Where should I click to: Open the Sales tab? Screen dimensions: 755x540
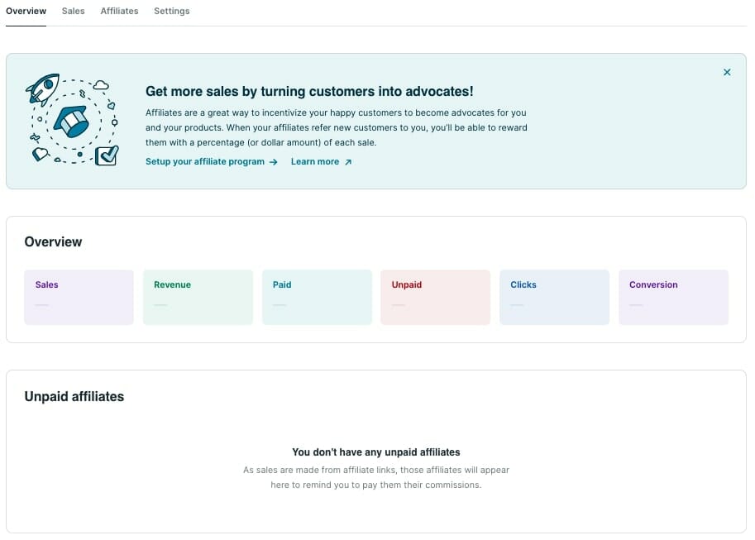point(74,11)
